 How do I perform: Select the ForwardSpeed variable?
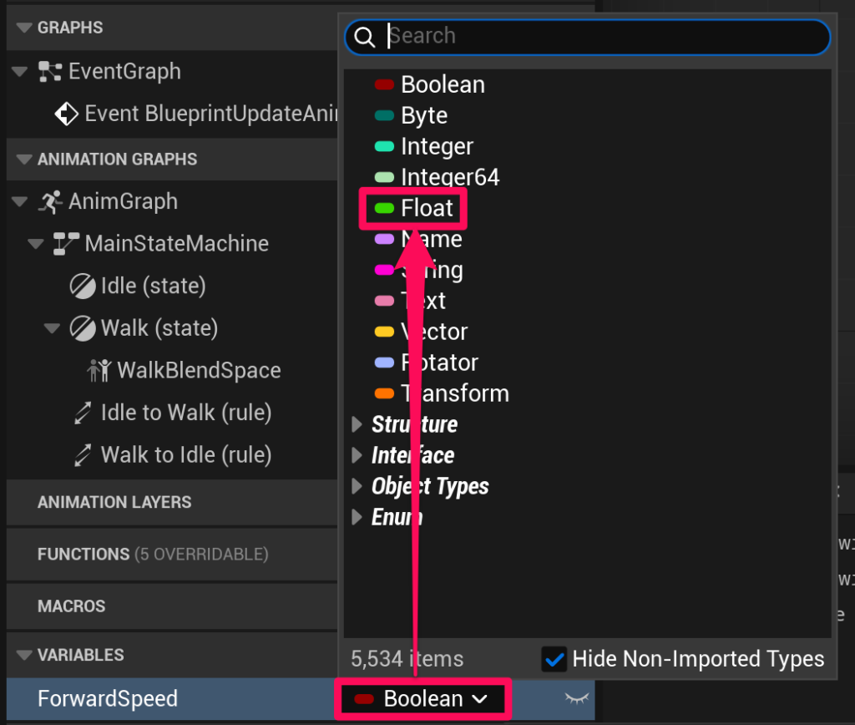click(108, 698)
